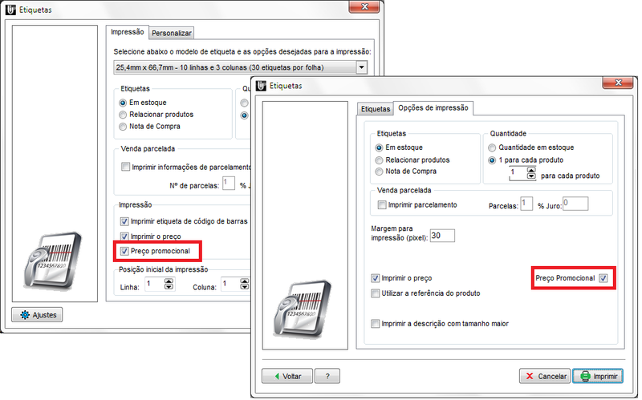Click the Cancelar button
642x400 pixels.
pos(543,375)
